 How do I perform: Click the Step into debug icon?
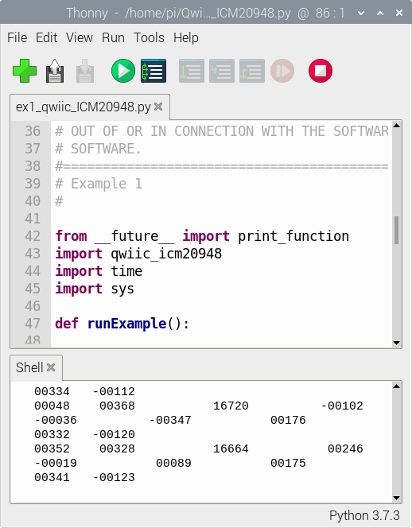(222, 71)
